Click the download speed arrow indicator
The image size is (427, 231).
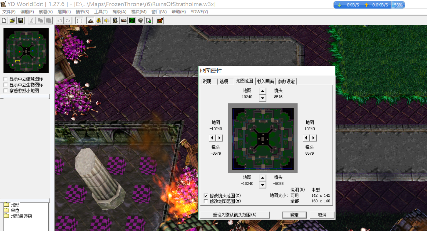(339, 5)
